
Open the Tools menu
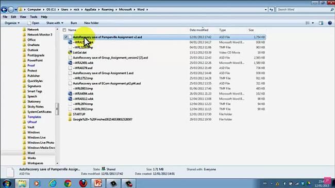click(33, 17)
